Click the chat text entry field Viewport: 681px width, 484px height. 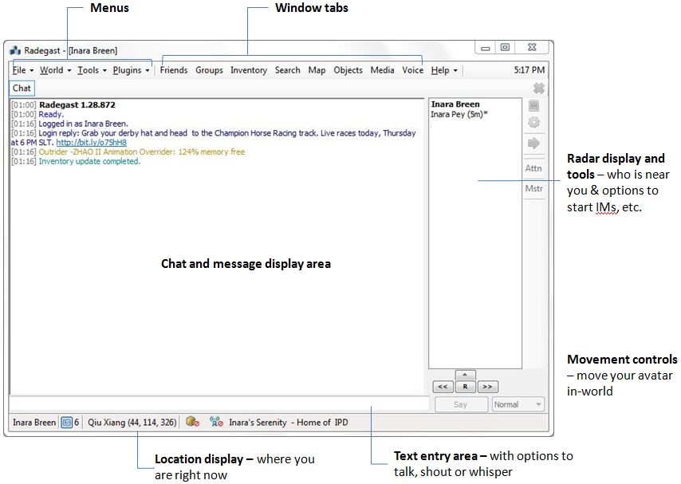point(219,404)
